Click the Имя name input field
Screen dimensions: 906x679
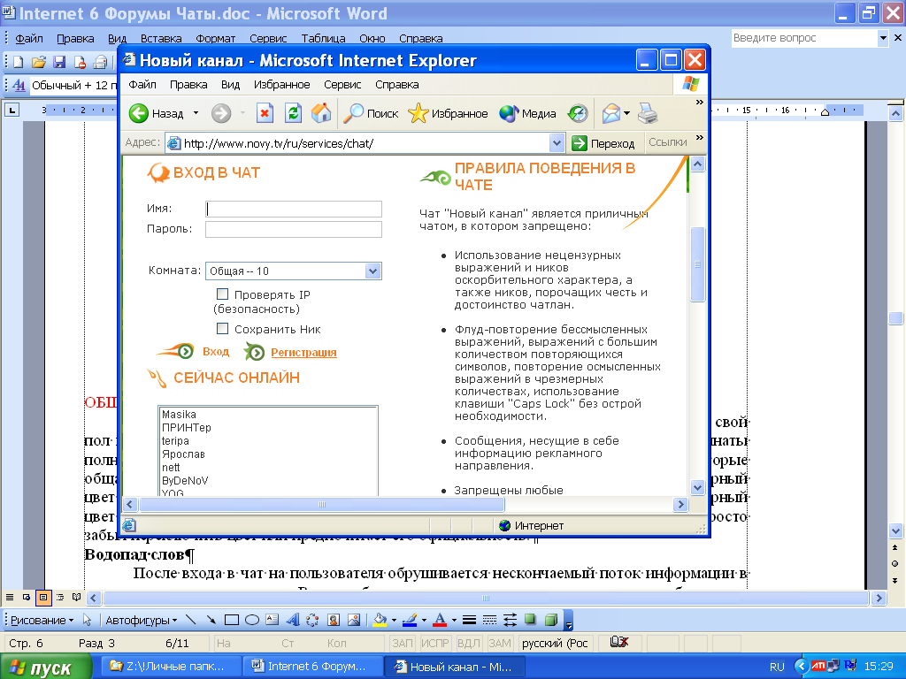coord(294,209)
